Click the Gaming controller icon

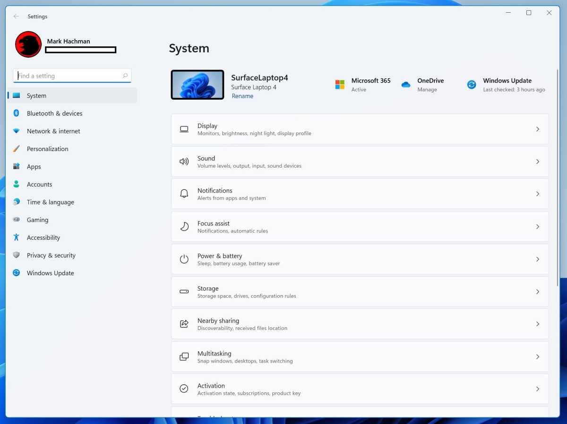[16, 220]
